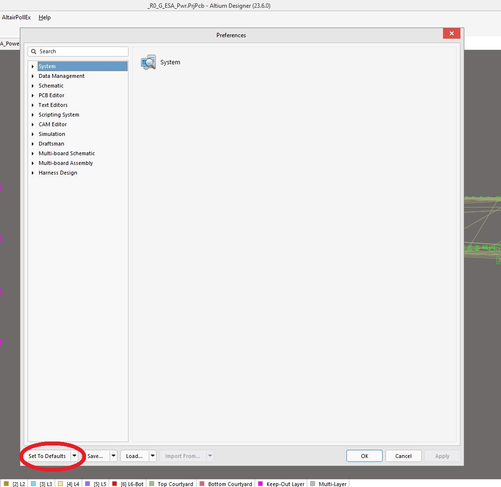Viewport: 501px width, 487px height.
Task: Select Simulation category
Action: 52,134
